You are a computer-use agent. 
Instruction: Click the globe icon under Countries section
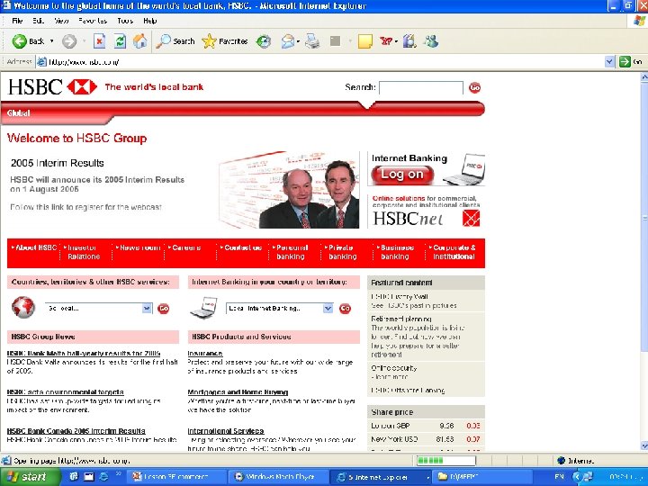tap(23, 307)
